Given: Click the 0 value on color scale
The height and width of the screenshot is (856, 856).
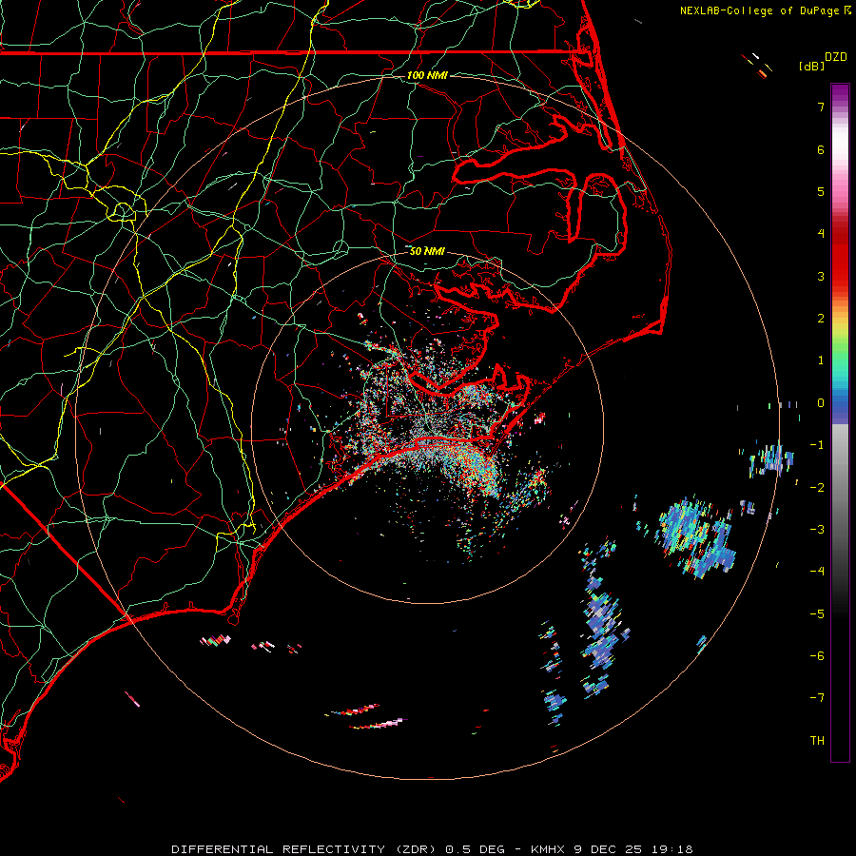Looking at the screenshot, I should point(821,403).
